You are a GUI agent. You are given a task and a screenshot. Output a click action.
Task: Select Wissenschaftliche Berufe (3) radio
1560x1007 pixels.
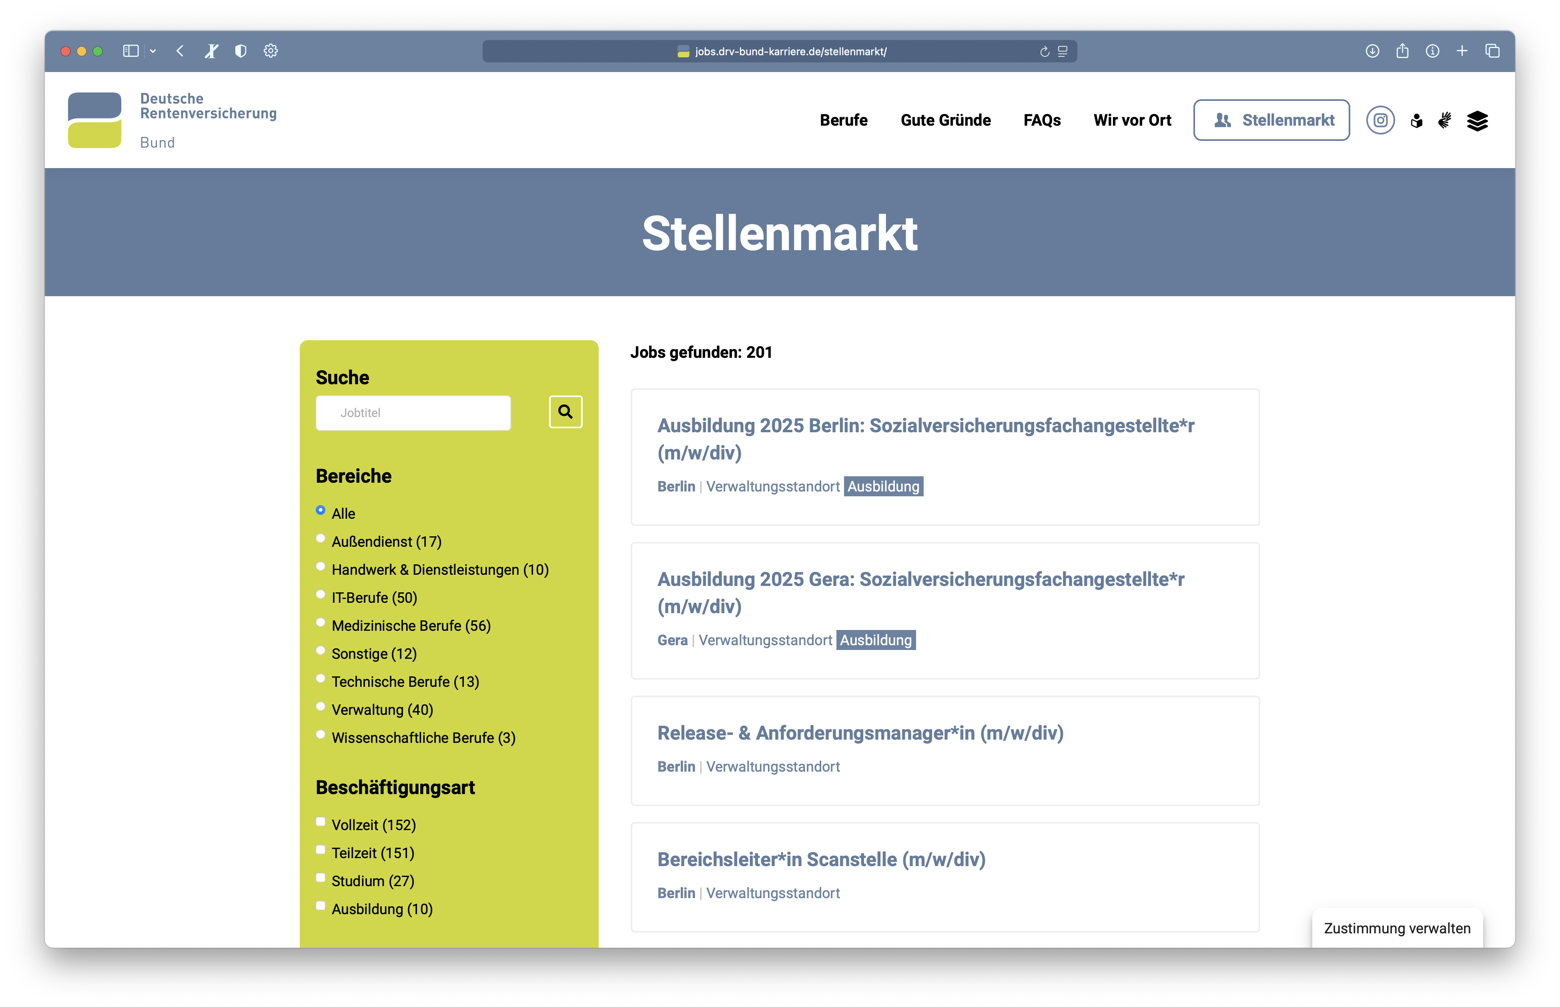click(x=321, y=734)
